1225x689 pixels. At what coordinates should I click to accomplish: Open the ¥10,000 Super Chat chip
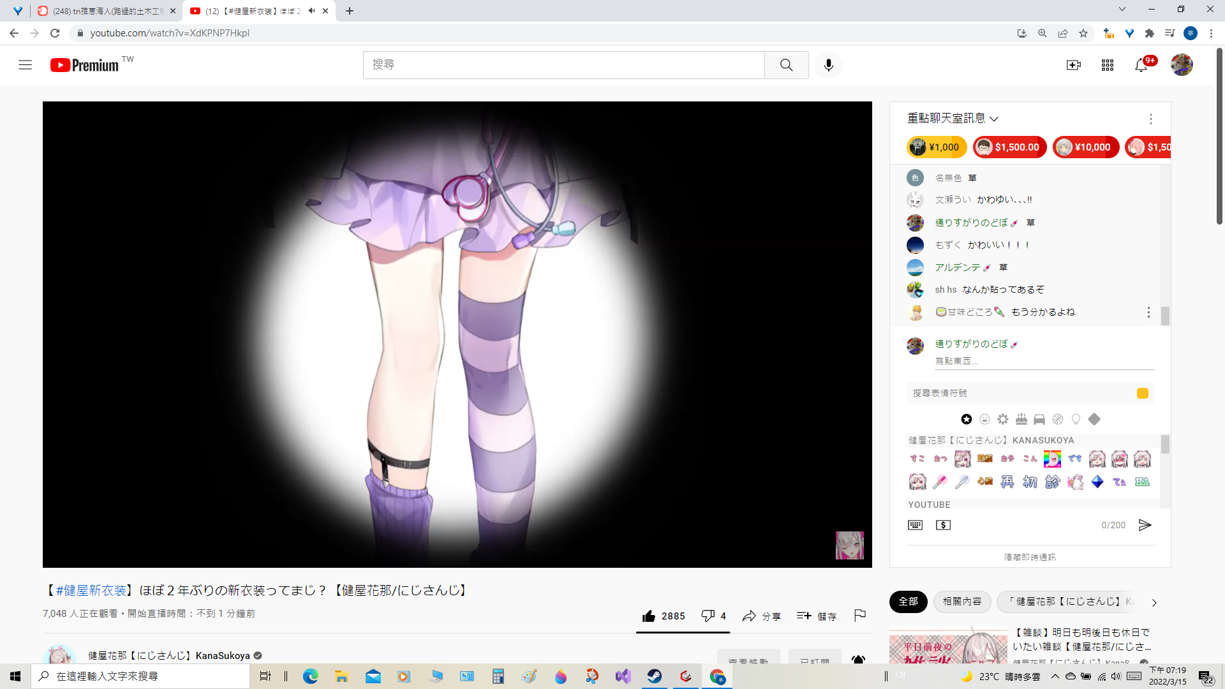coord(1085,147)
